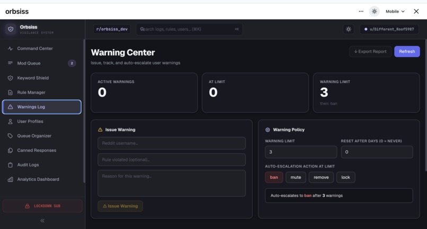The image size is (427, 229).
Task: Click the Command Center pulse icon
Action: [11, 49]
